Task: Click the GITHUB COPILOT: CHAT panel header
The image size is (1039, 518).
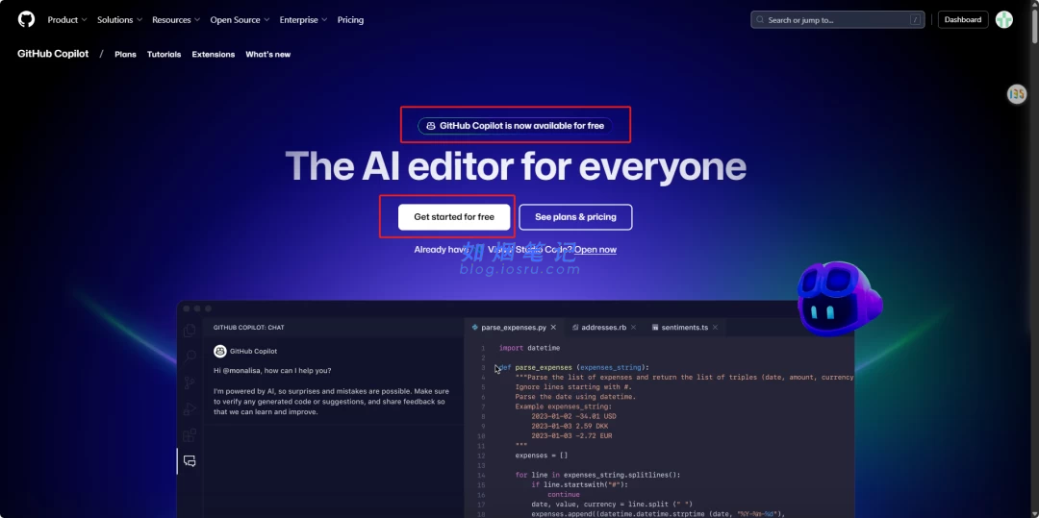Action: [x=248, y=328]
